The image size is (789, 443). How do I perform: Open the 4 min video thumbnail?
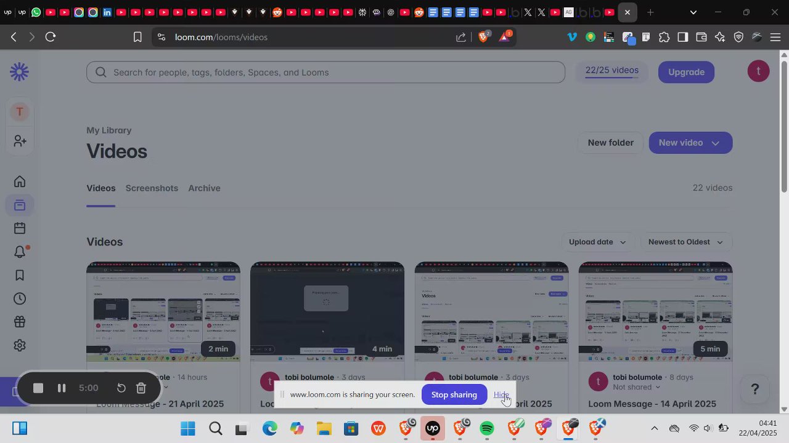coord(327,312)
